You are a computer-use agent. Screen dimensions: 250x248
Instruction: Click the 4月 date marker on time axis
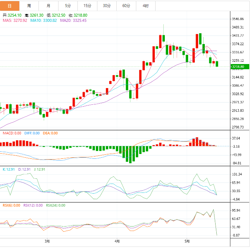117,241
